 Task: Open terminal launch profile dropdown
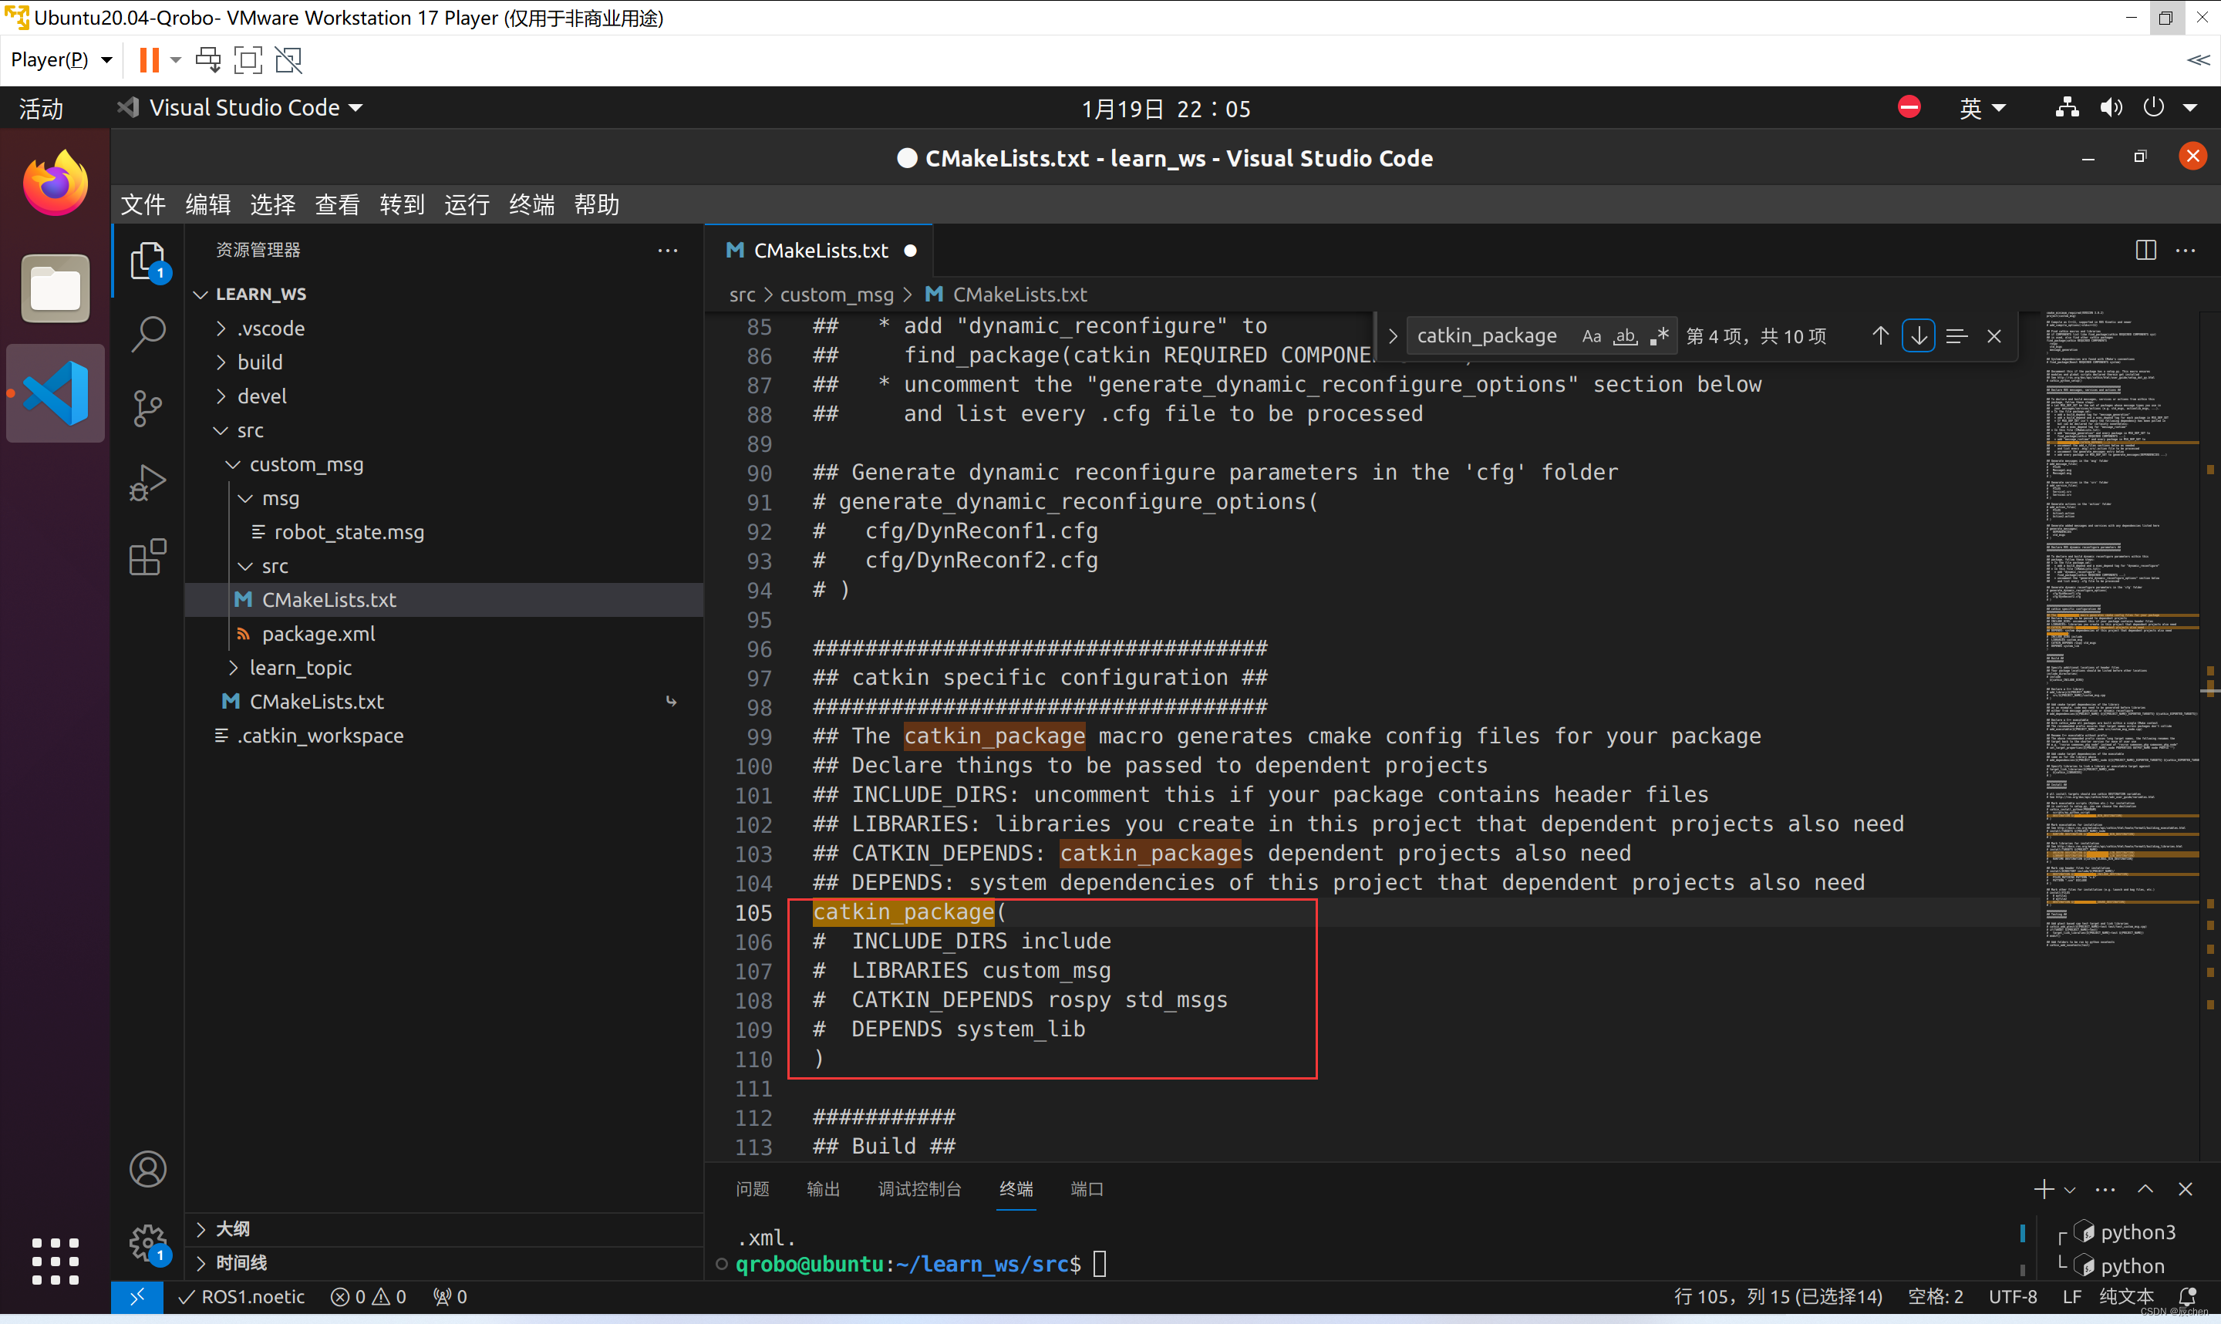(x=2071, y=1189)
